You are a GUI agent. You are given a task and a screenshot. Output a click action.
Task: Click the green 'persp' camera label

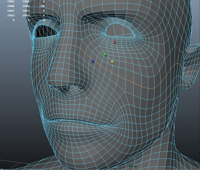pos(133,167)
